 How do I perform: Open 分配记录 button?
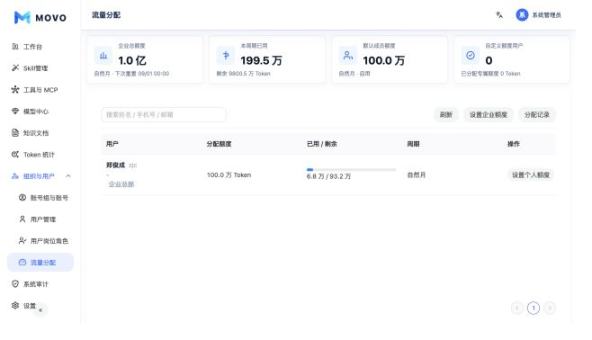point(537,114)
